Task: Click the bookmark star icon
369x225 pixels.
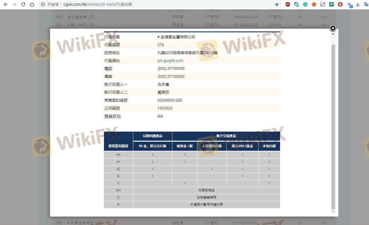Action: click(x=277, y=4)
